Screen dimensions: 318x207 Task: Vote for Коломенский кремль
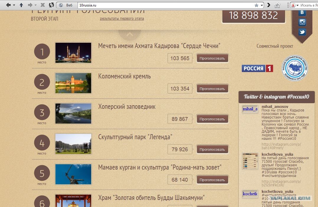212,88
